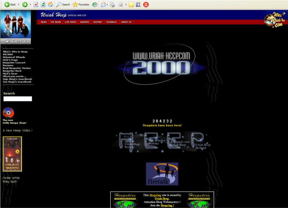288x208 pixels.
Task: Open Official Uriah Heep Website link
Action: (x=132, y=144)
